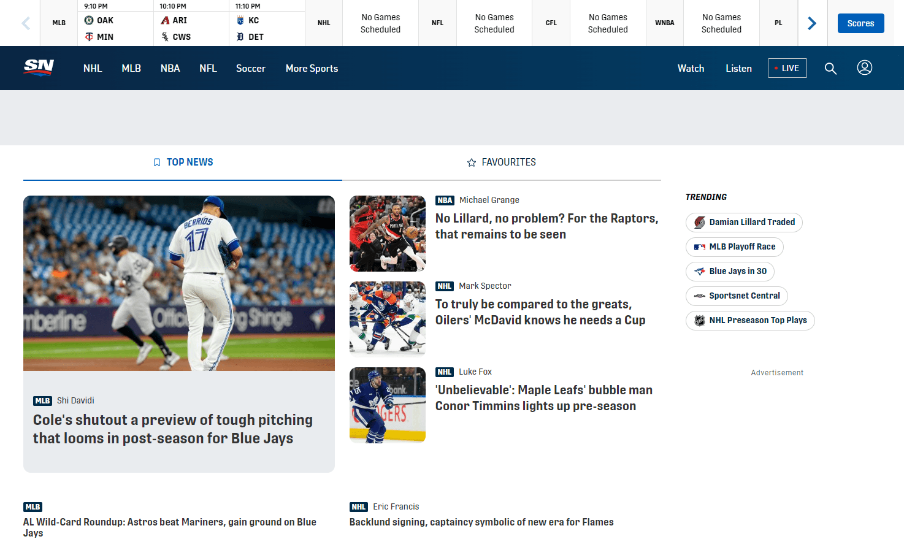The image size is (904, 550).
Task: Read McDavid needs a Cup headline
Action: pyautogui.click(x=540, y=312)
